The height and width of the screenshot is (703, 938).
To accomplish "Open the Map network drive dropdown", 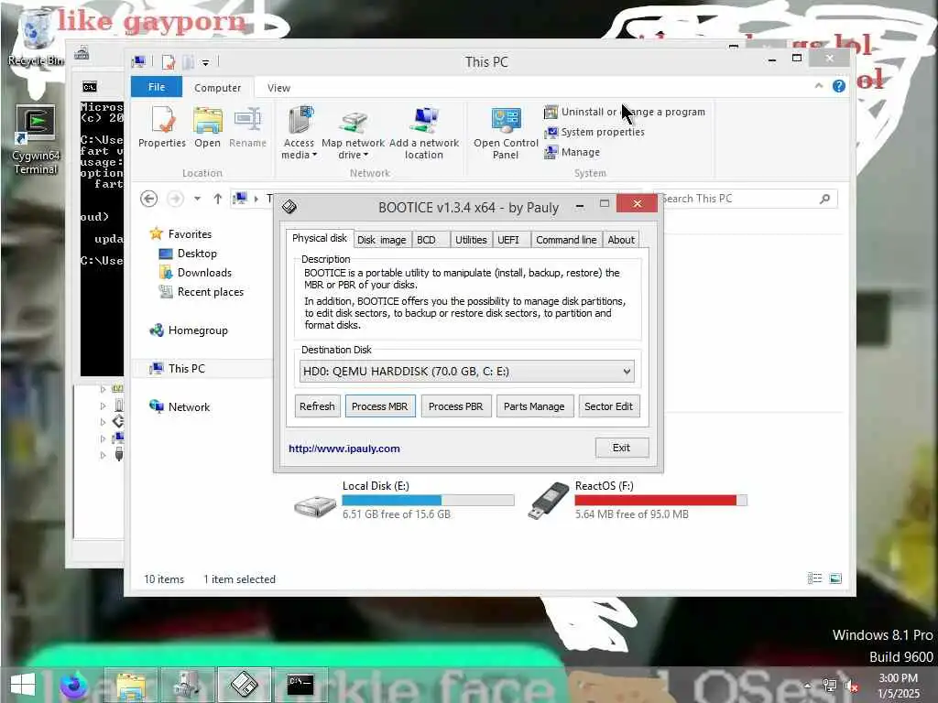I will tap(353, 133).
